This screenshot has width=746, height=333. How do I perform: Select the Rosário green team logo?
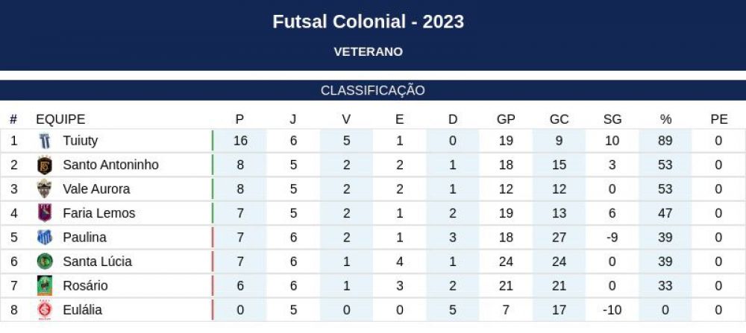(x=45, y=286)
